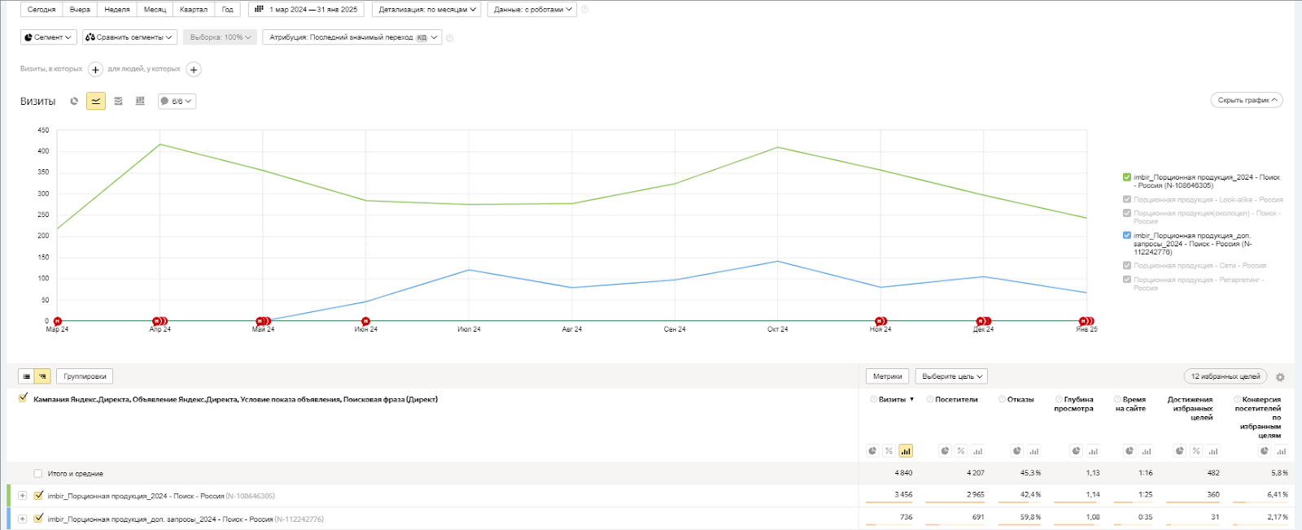Show percentages in the Визиты column

(889, 451)
